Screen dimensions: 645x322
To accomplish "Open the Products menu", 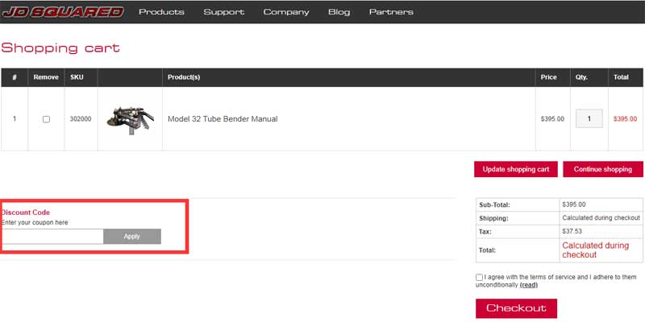I will pyautogui.click(x=161, y=12).
